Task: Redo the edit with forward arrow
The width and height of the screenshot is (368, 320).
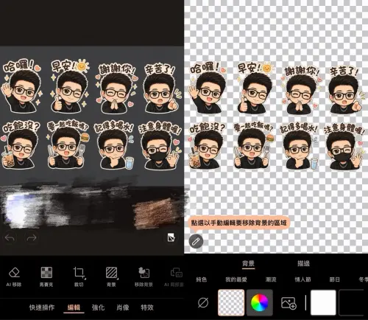Action: 32,237
